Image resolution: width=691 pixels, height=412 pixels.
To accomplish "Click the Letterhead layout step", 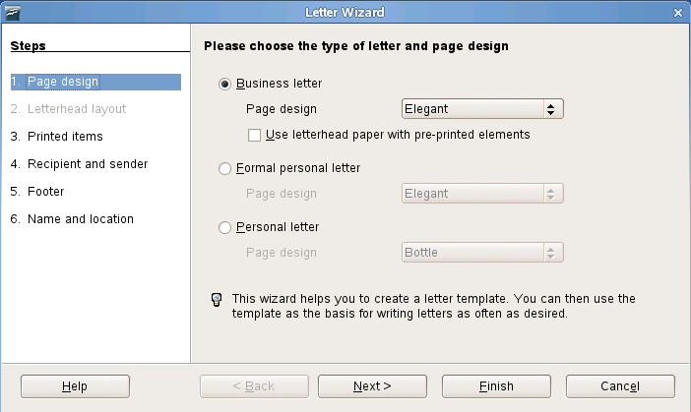I will (x=76, y=109).
